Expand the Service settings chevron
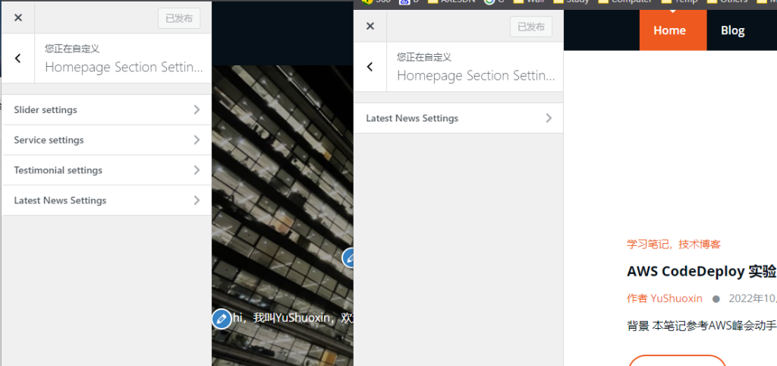The image size is (777, 366). 197,140
